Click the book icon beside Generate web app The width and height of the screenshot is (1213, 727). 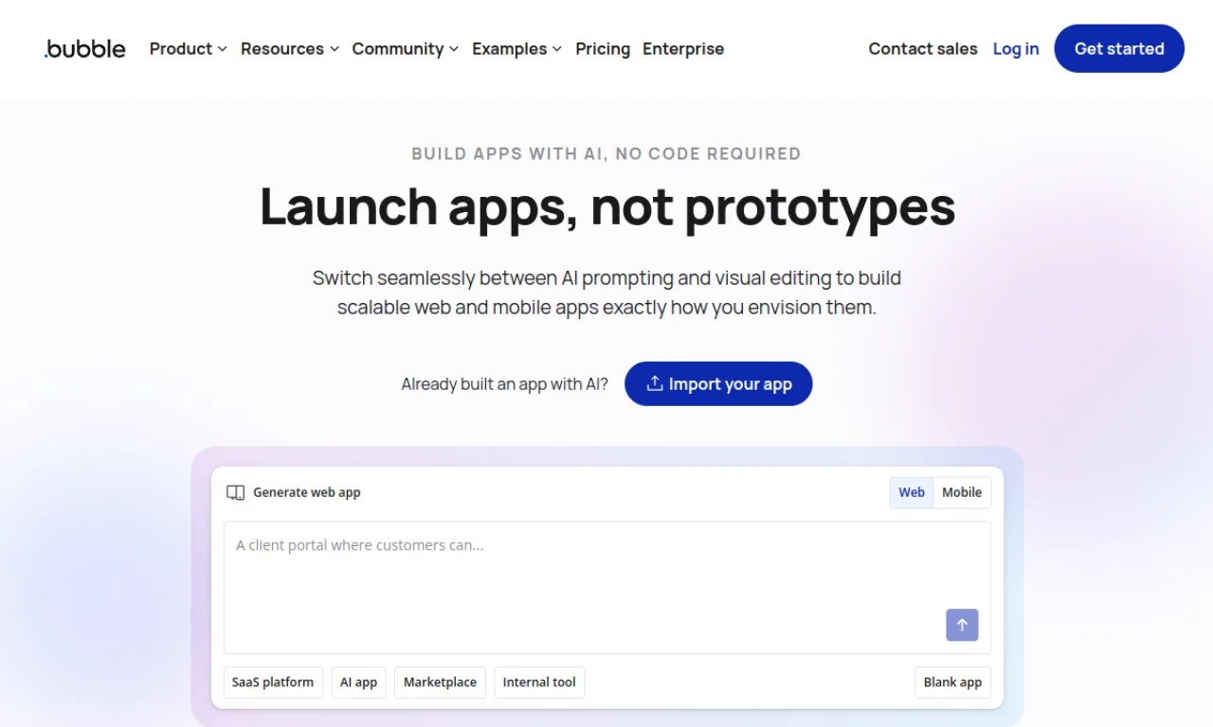(x=235, y=492)
